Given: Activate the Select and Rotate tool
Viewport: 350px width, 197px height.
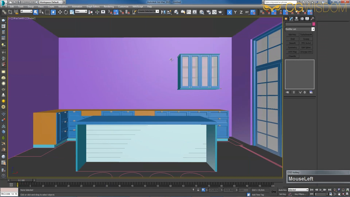Looking at the screenshot, I should [x=66, y=12].
